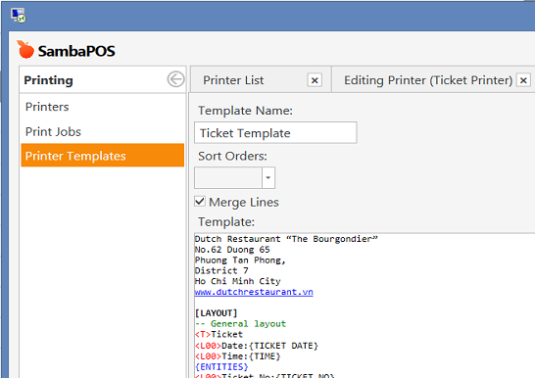Switch to Editing Printer (Ticket Printer) tab

[x=428, y=80]
